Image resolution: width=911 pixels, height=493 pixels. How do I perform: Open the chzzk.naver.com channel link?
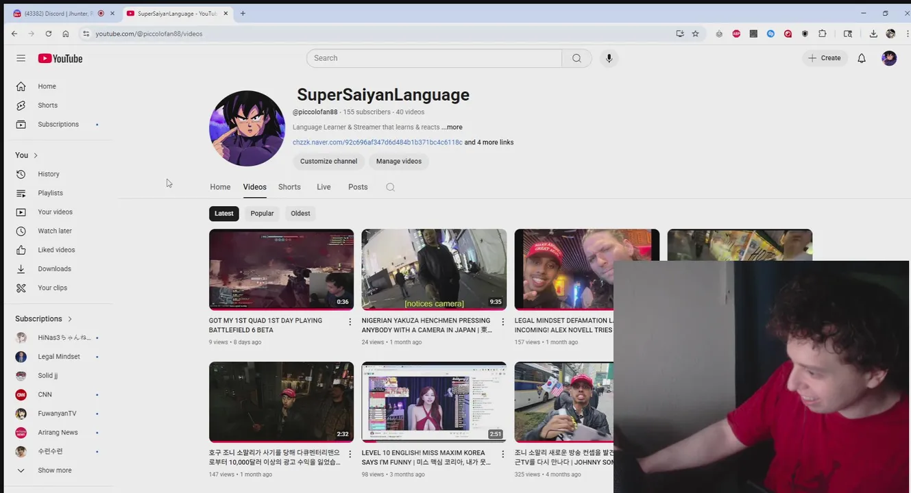pyautogui.click(x=378, y=142)
